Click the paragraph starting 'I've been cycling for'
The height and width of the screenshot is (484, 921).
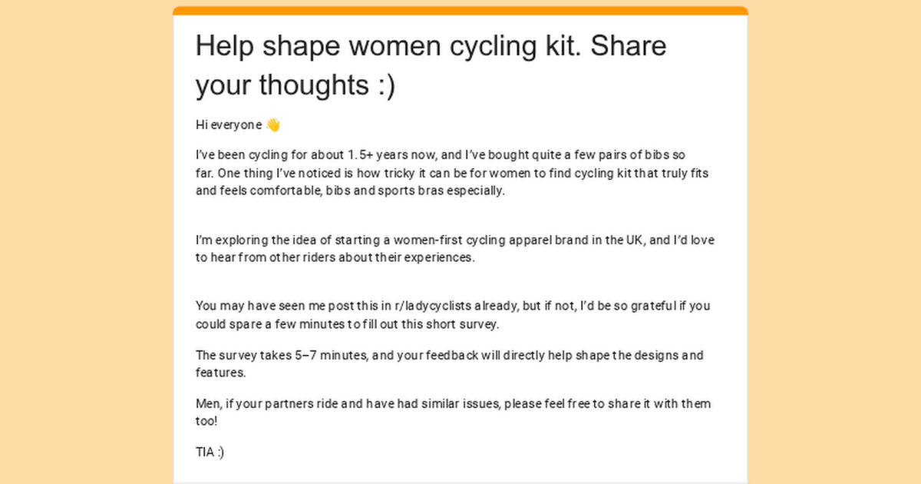(451, 173)
